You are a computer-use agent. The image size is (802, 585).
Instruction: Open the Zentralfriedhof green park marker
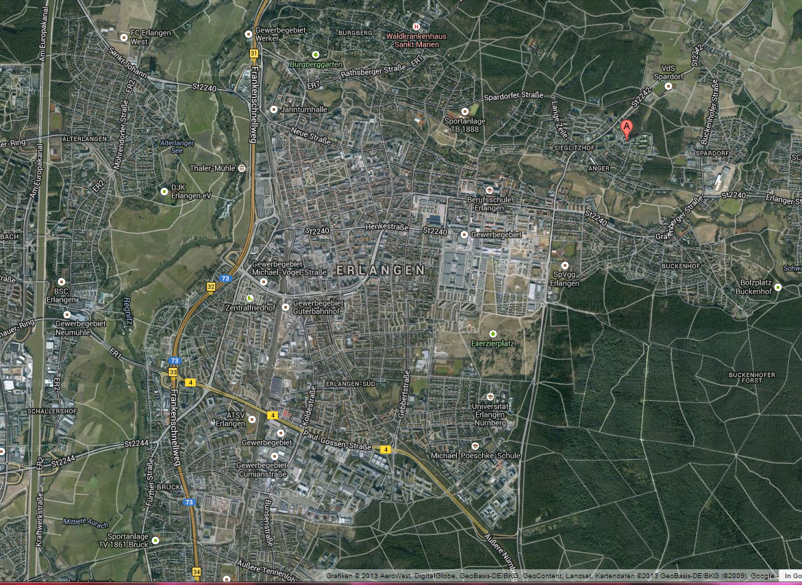tap(249, 298)
